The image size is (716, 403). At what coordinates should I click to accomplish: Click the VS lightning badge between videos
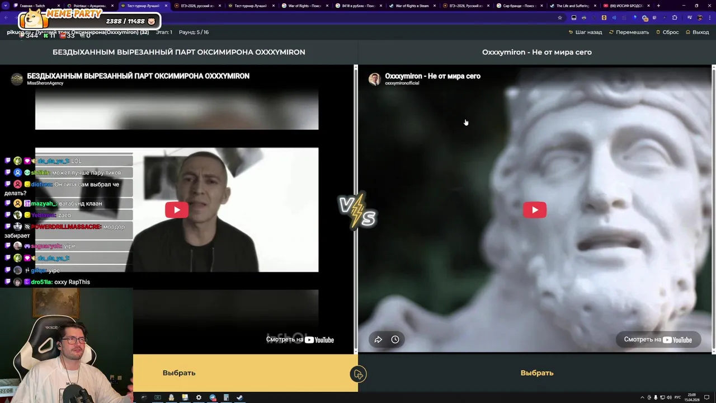coord(358,212)
